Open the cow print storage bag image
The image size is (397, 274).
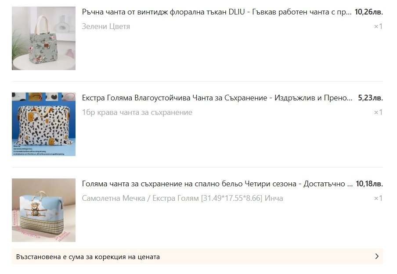point(43,124)
